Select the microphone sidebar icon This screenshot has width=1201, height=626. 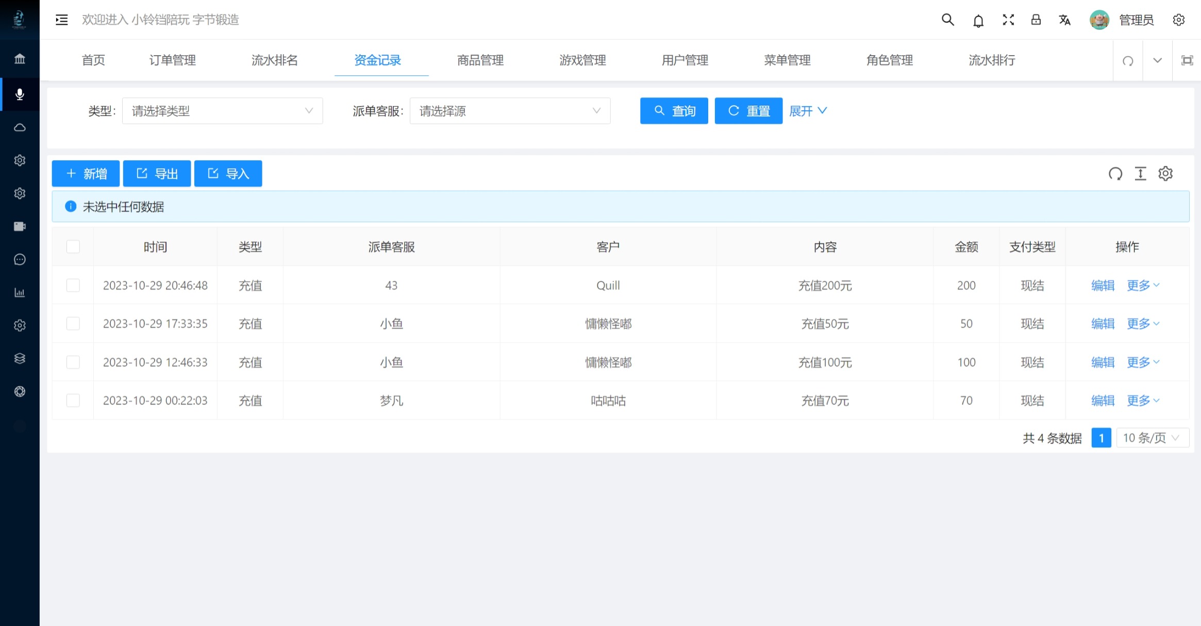[20, 94]
